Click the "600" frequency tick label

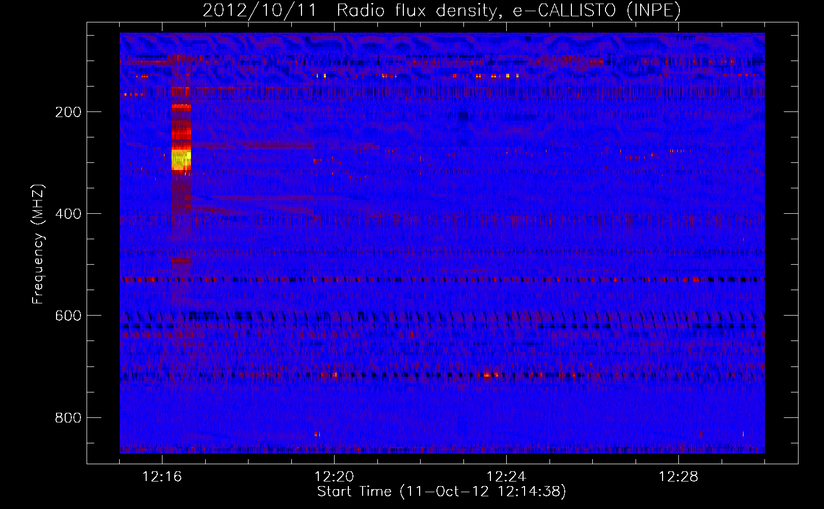coord(68,316)
